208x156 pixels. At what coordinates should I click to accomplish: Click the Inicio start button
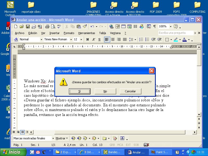click(13, 152)
